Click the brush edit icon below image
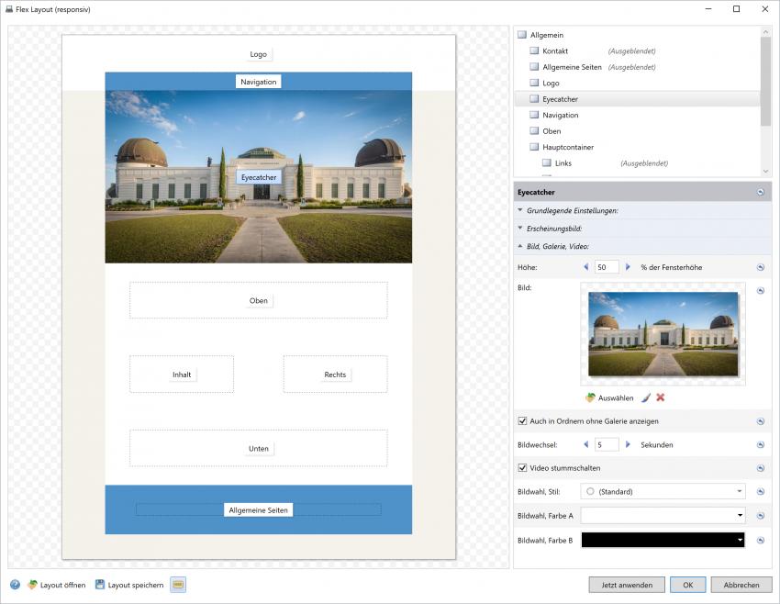The width and height of the screenshot is (780, 604). 645,397
